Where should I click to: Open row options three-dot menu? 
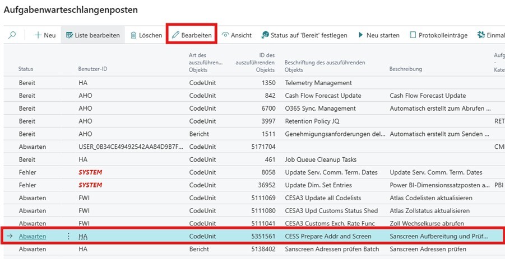(69, 236)
